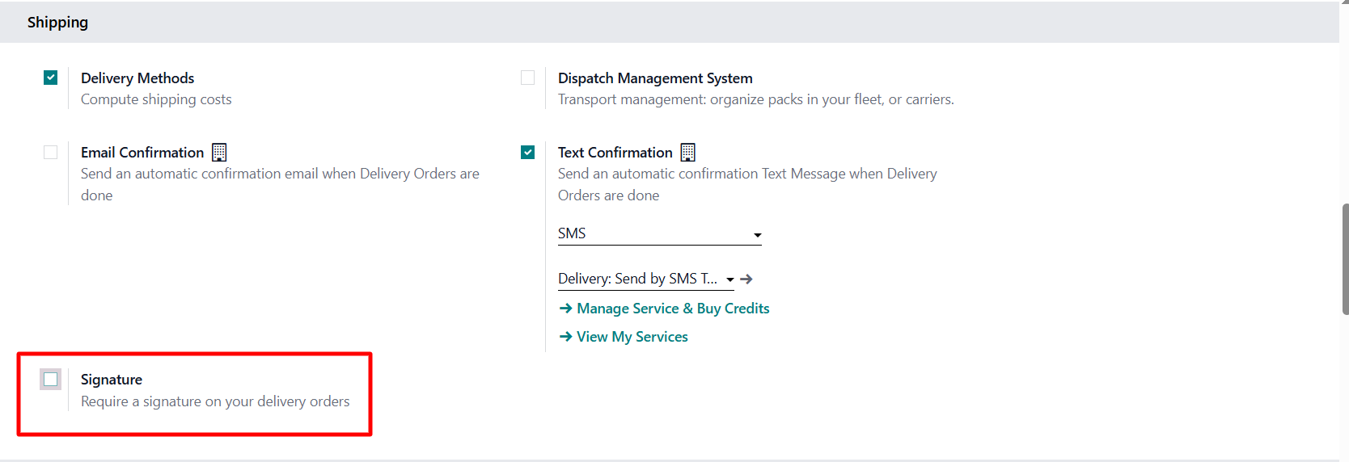This screenshot has width=1349, height=462.
Task: Click the company icon beside Text Confirmation
Action: click(x=687, y=153)
